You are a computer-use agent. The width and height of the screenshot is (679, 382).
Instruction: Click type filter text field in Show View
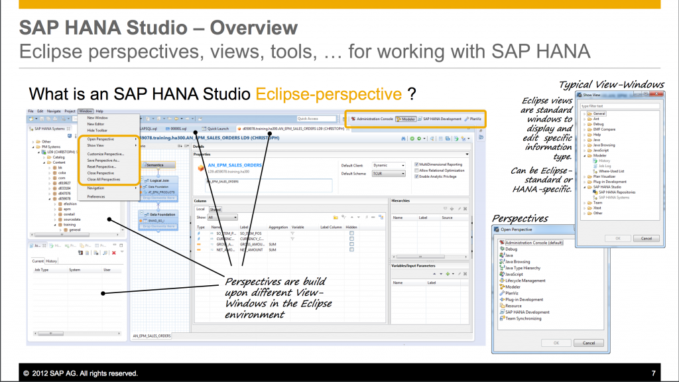coord(620,106)
